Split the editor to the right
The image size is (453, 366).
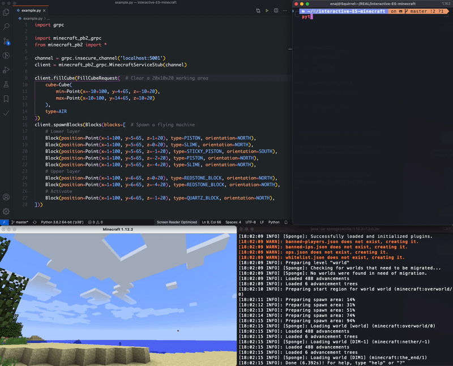[x=276, y=11]
